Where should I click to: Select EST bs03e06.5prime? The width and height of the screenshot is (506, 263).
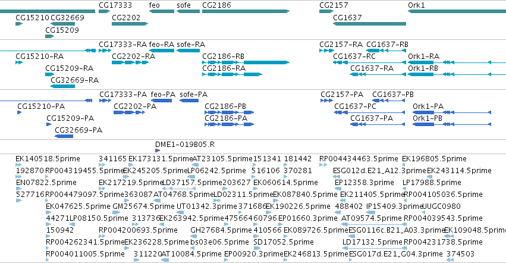coord(192,248)
